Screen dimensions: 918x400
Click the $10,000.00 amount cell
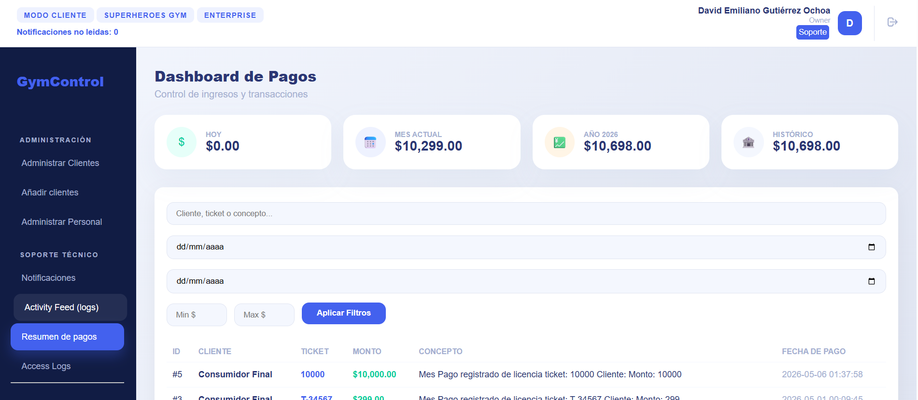pos(374,374)
